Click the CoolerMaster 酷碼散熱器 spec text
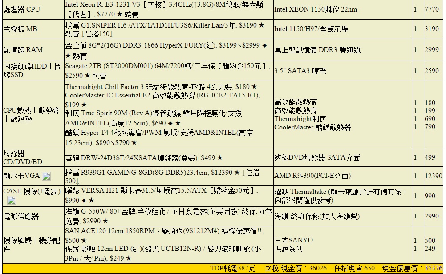Screen dimensions: 446x274 coord(312,127)
